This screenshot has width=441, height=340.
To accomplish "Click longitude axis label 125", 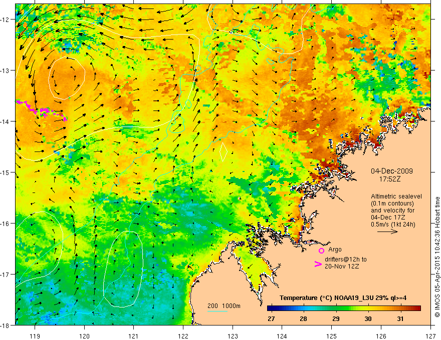I will (x=332, y=336).
